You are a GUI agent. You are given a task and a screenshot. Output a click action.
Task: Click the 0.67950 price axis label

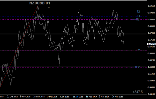(152, 33)
